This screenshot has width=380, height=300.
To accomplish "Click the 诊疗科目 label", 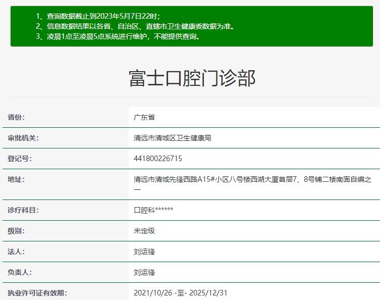I will [x=23, y=210].
